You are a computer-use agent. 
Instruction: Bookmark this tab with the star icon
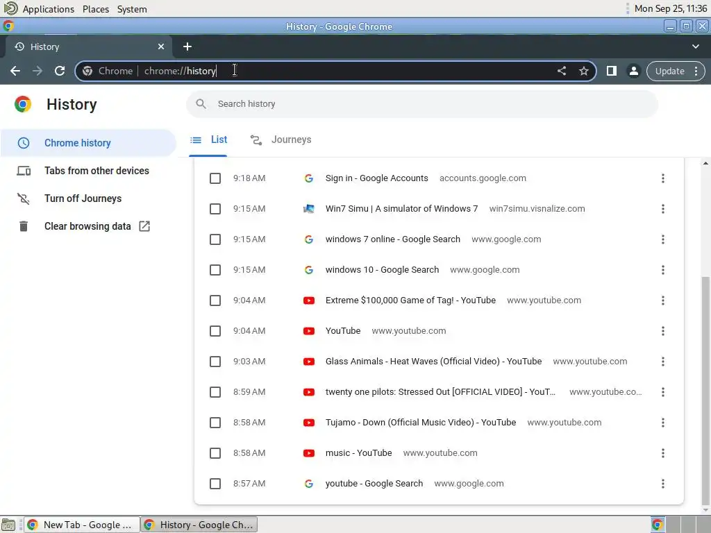(x=583, y=71)
